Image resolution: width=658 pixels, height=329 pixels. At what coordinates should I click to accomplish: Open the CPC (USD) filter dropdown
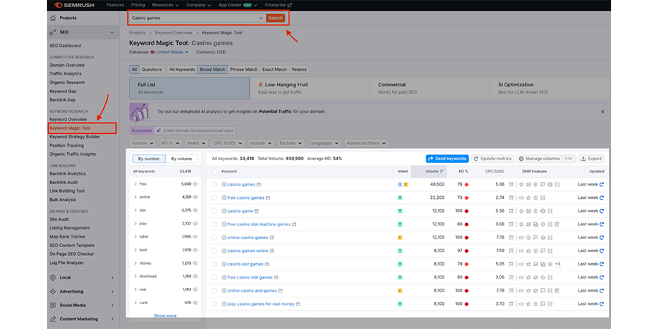[228, 143]
